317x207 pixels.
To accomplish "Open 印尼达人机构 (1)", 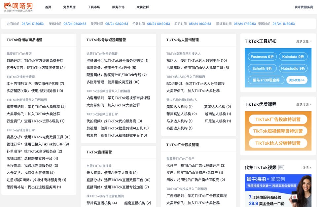I will coord(218,121).
